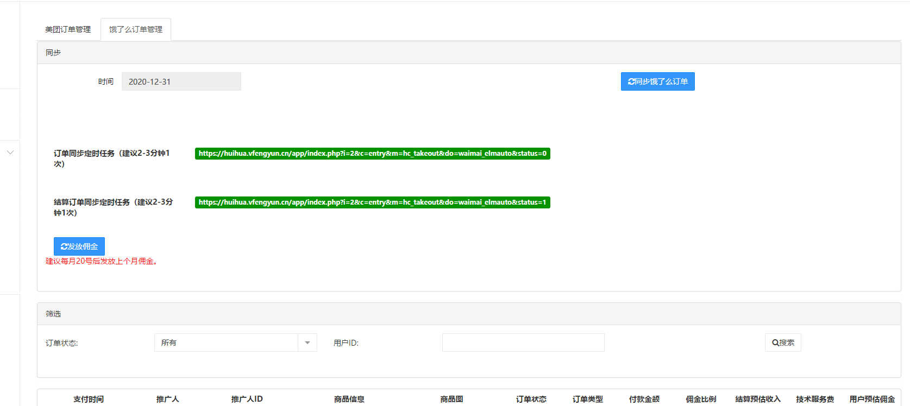Click the 订单同步定时任务 label

pyautogui.click(x=112, y=158)
